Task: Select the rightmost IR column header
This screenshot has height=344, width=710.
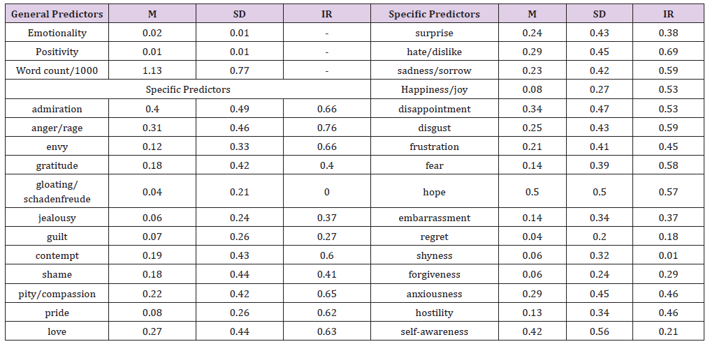Action: (x=668, y=14)
